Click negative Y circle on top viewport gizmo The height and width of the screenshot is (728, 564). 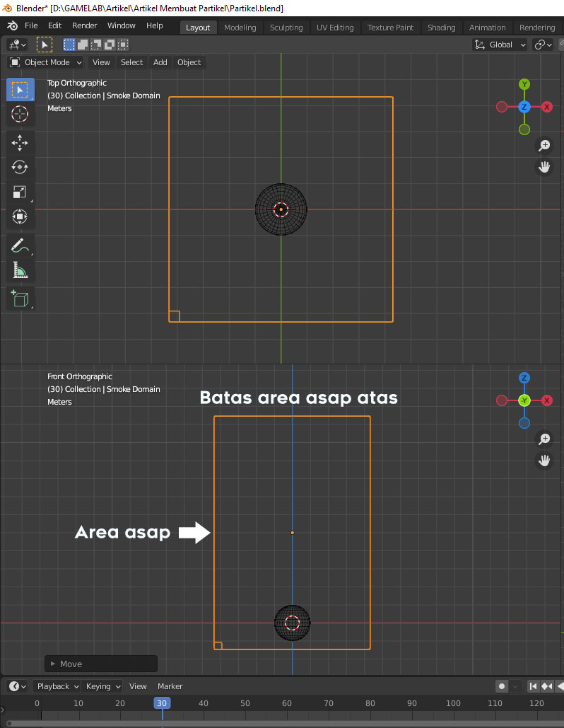524,129
